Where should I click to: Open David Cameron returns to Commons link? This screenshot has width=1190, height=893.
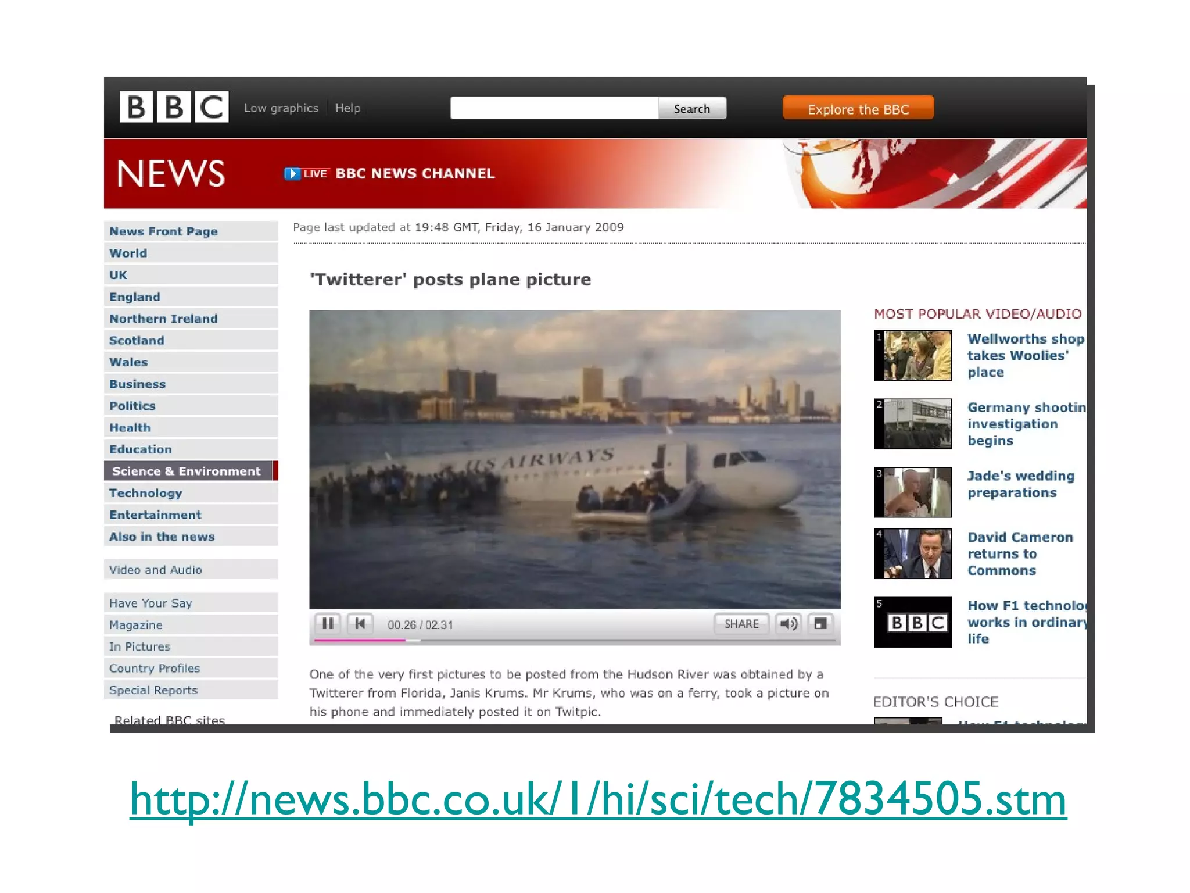coord(1020,553)
